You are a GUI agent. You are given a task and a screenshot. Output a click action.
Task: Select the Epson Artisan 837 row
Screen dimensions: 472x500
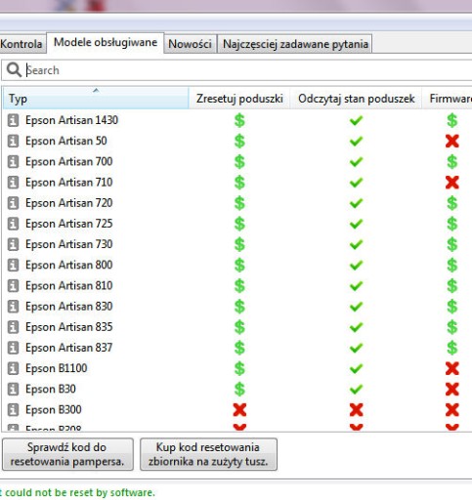[237, 348]
